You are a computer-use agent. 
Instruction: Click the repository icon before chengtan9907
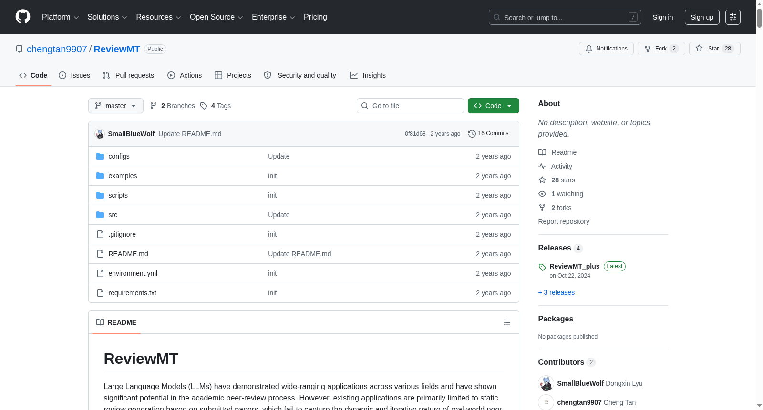coord(19,49)
